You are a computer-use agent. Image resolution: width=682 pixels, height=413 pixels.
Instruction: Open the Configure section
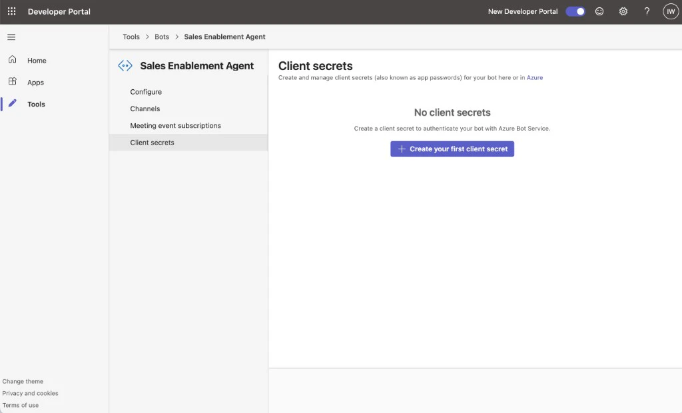point(188,92)
